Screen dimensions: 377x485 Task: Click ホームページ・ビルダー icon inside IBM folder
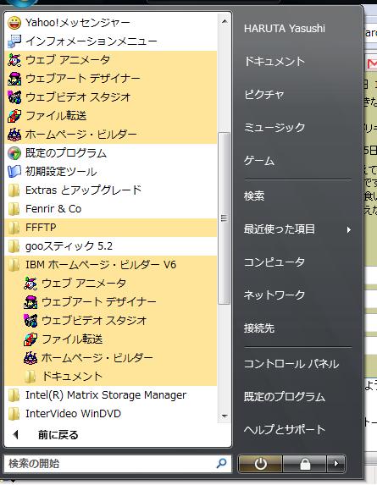pos(30,358)
